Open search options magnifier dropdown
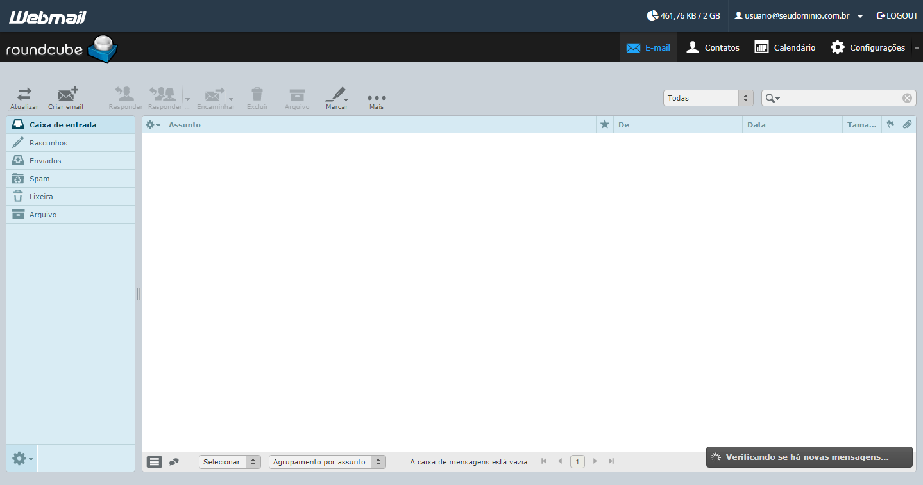The width and height of the screenshot is (923, 485). (x=772, y=98)
